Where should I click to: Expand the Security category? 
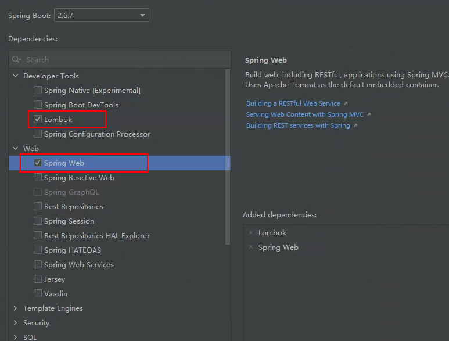tap(15, 323)
